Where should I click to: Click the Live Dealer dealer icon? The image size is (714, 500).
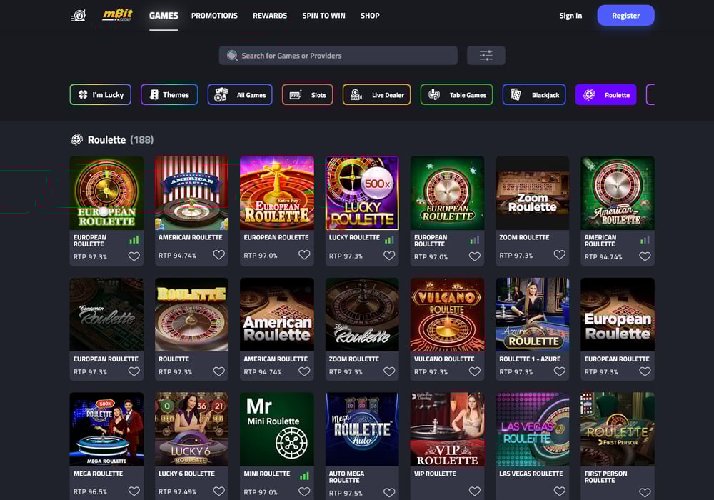tap(355, 94)
